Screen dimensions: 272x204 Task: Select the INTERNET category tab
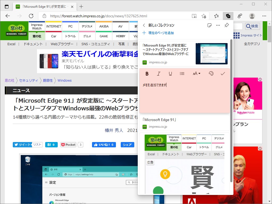point(53,26)
